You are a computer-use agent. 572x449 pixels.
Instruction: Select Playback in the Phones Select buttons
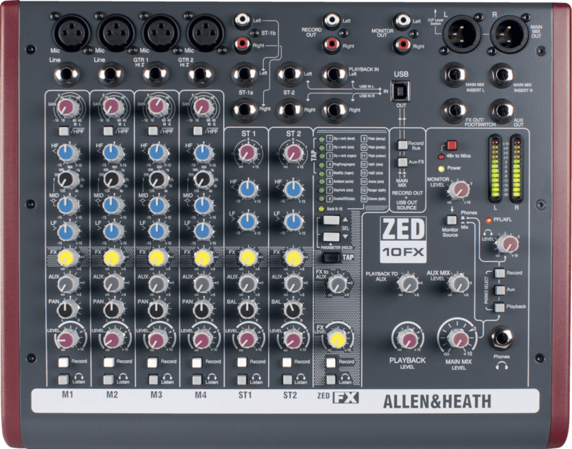tap(499, 307)
